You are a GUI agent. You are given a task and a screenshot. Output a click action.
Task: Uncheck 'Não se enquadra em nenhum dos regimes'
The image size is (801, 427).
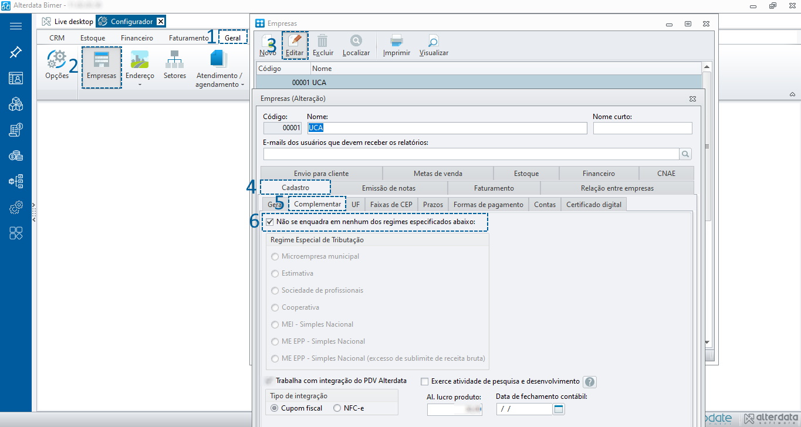[270, 222]
